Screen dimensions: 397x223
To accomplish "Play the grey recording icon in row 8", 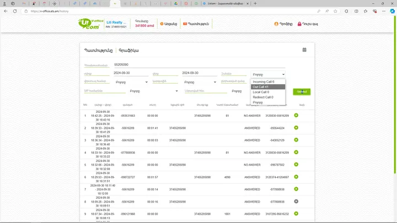I will 296,202.
